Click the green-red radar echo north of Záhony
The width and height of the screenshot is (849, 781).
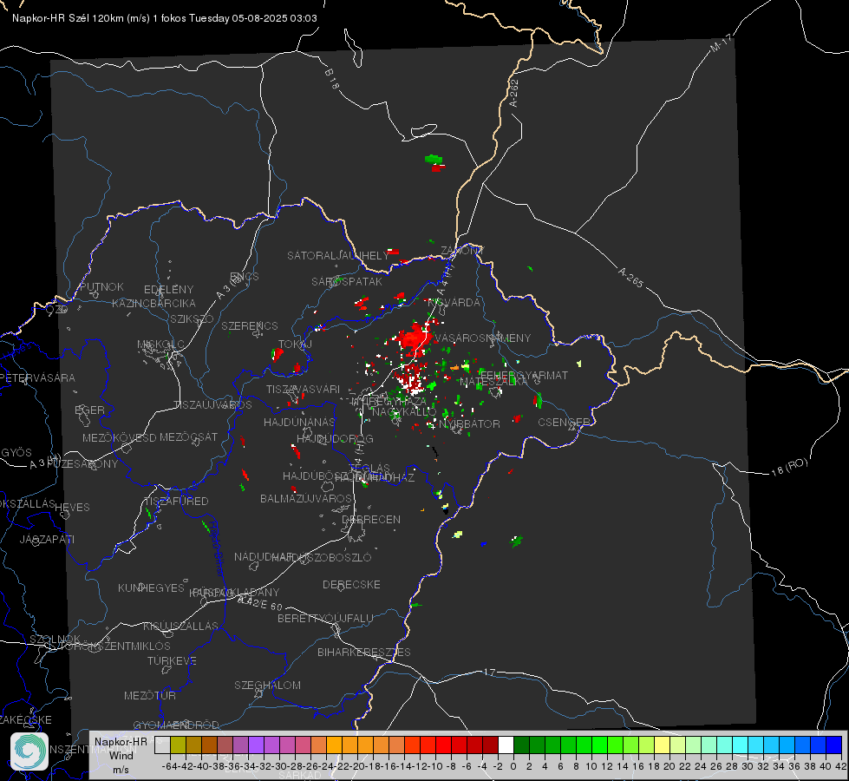434,162
